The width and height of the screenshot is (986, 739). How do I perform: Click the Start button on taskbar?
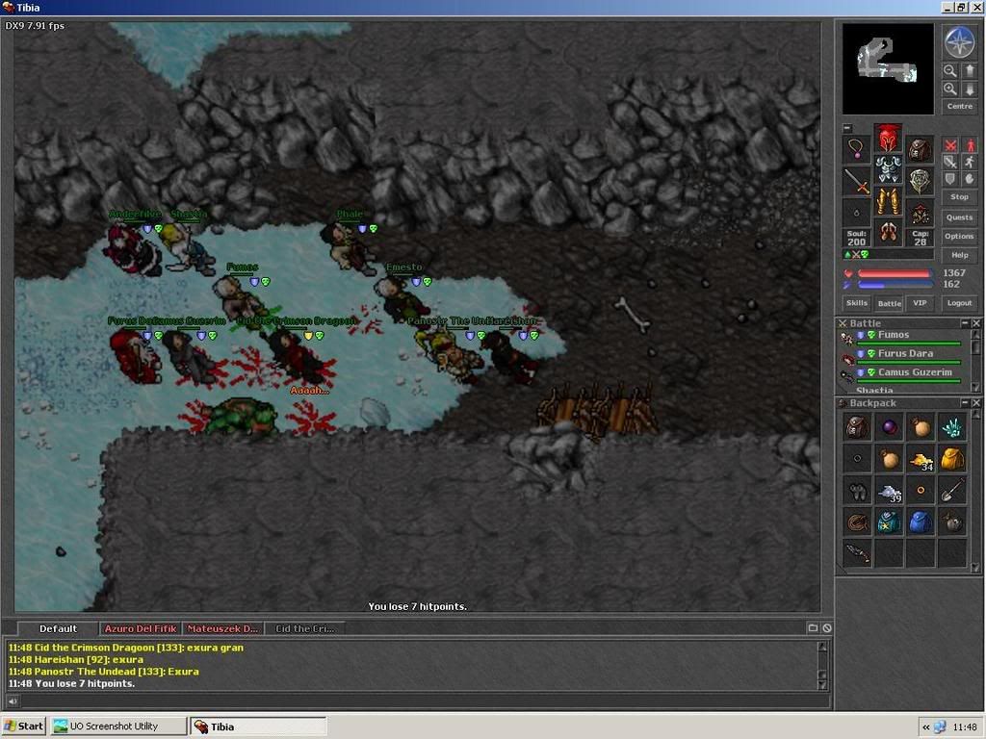click(x=23, y=726)
